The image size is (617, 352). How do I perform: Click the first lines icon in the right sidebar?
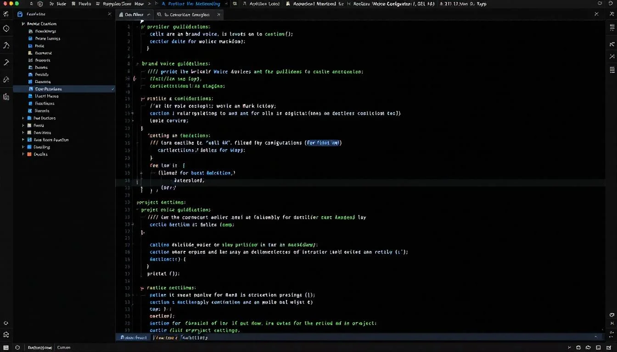coord(612,27)
